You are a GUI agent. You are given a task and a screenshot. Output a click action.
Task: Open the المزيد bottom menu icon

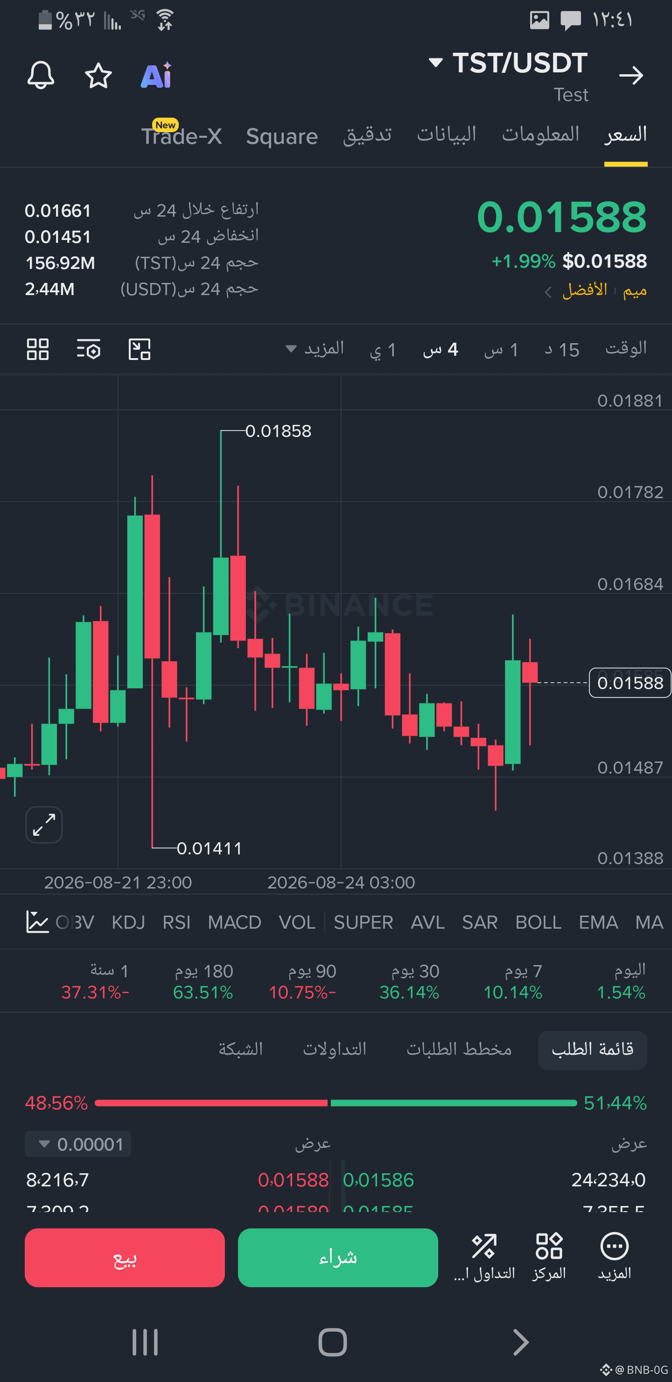point(614,1257)
